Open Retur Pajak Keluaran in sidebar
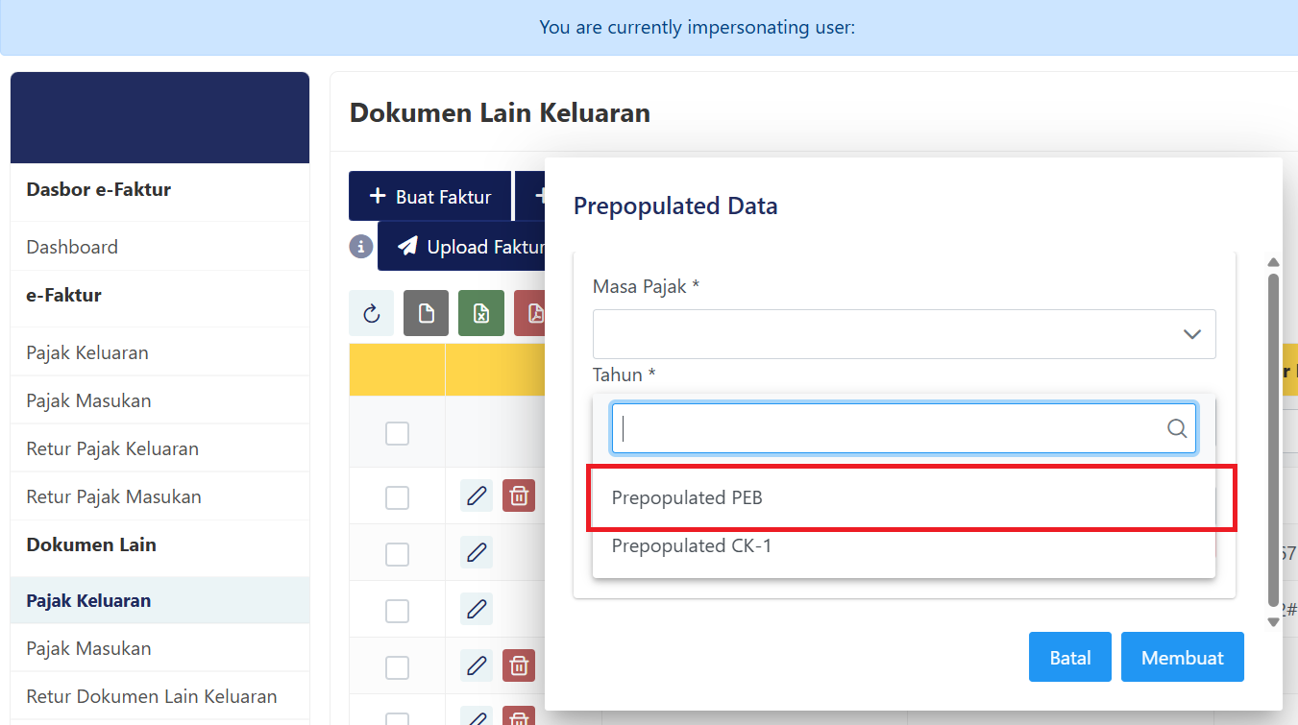The image size is (1298, 725). pyautogui.click(x=112, y=448)
